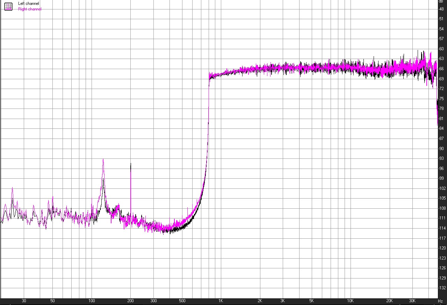Click the graph legend grid icon
447x305 pixels.
(x=8, y=6)
